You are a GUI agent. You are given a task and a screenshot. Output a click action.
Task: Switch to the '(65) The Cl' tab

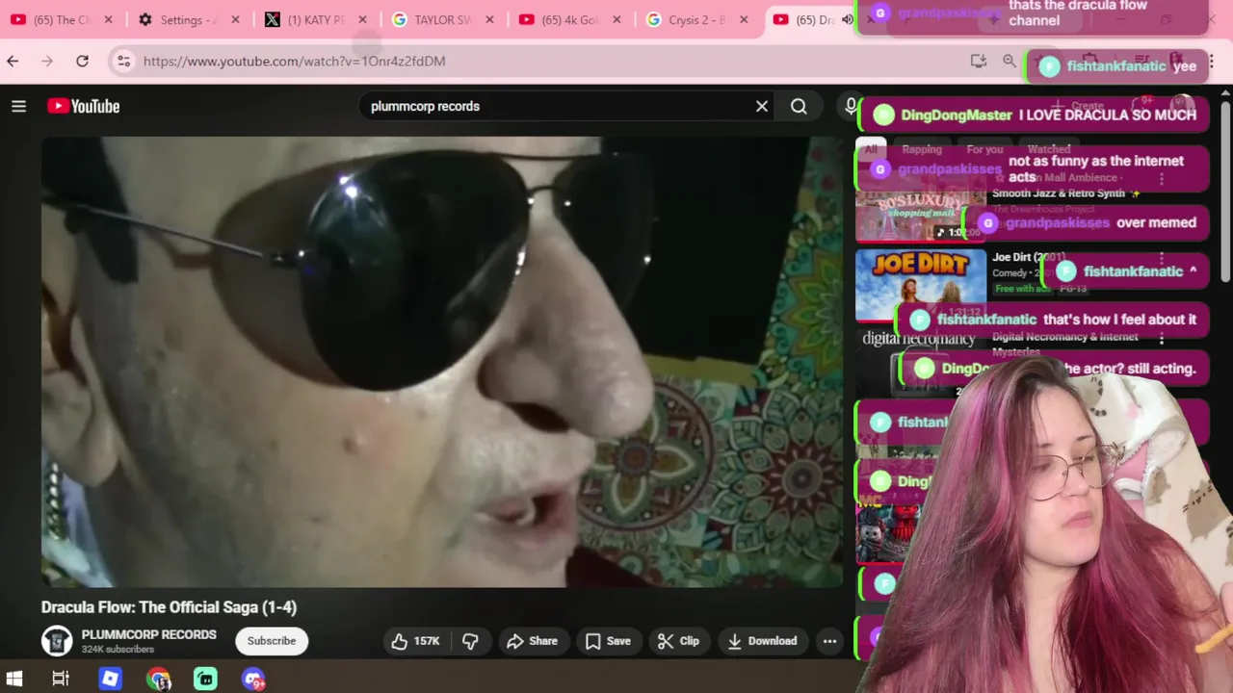coord(62,19)
